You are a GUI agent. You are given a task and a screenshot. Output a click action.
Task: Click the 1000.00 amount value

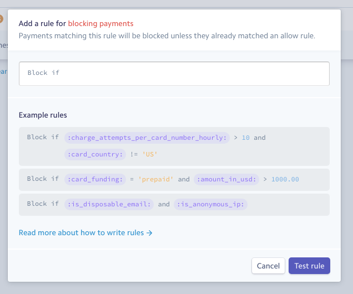tap(285, 179)
